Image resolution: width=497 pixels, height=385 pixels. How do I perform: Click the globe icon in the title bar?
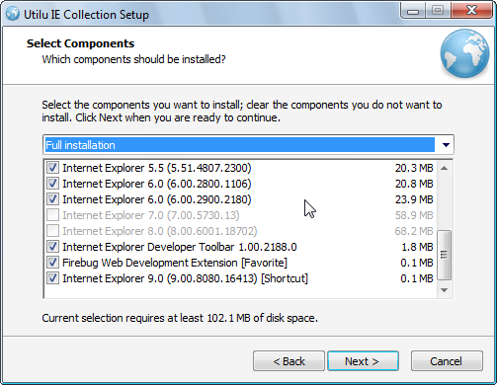(x=13, y=14)
